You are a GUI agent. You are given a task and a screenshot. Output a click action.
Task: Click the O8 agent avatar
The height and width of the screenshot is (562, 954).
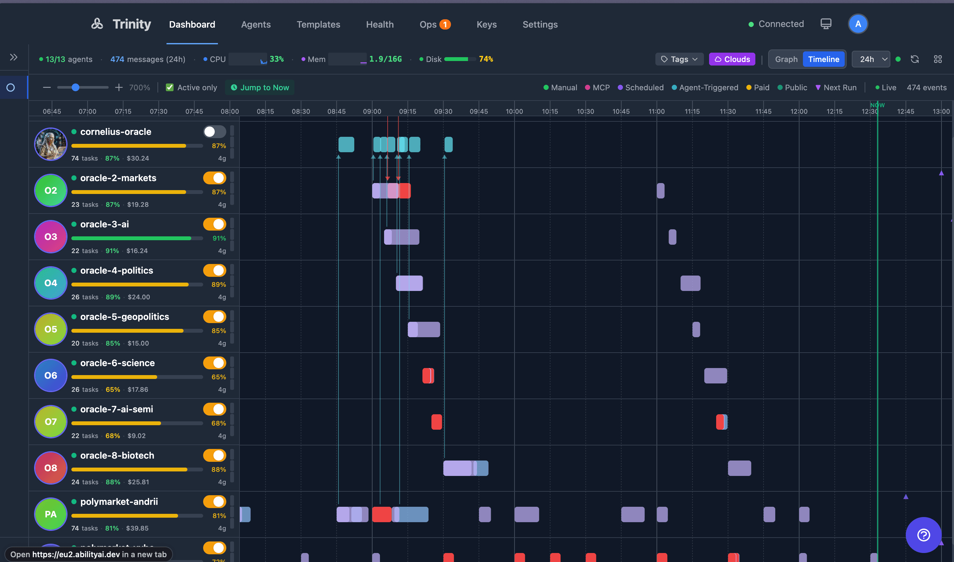(x=50, y=468)
